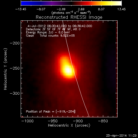Select the Reconstructed RHESSI Image title
The width and height of the screenshot is (138, 138).
pyautogui.click(x=69, y=17)
